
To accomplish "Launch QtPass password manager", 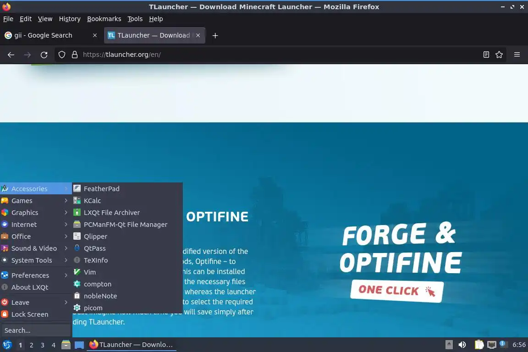I will (127, 248).
